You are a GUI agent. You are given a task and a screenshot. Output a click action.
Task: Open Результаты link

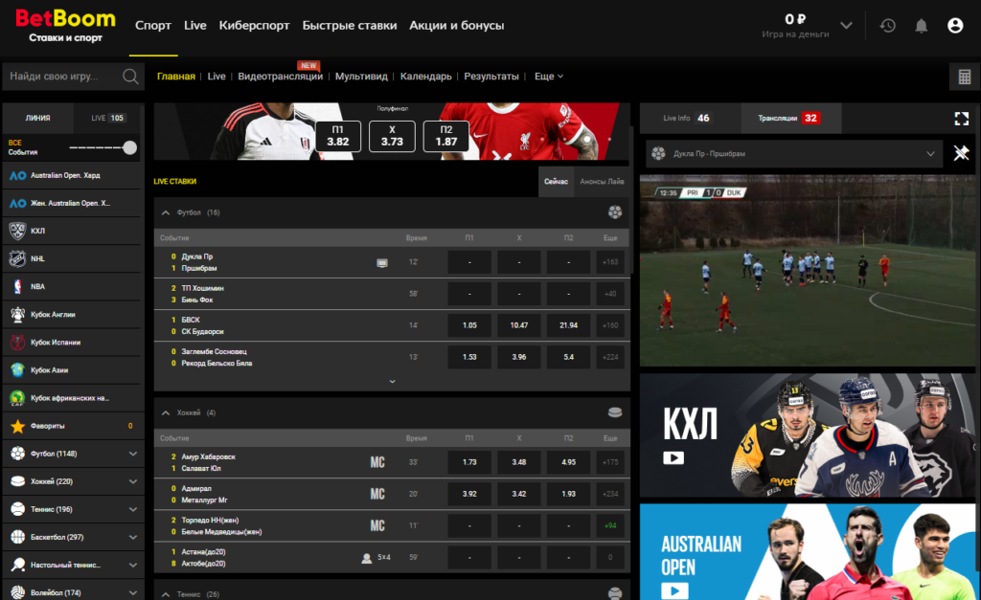point(491,77)
